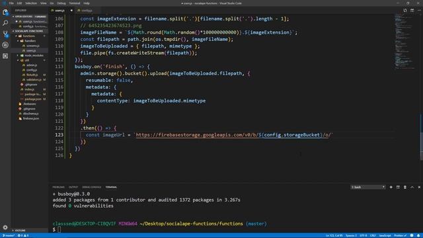
Task: Click the firebasestorage URL on line 123
Action: [233, 135]
